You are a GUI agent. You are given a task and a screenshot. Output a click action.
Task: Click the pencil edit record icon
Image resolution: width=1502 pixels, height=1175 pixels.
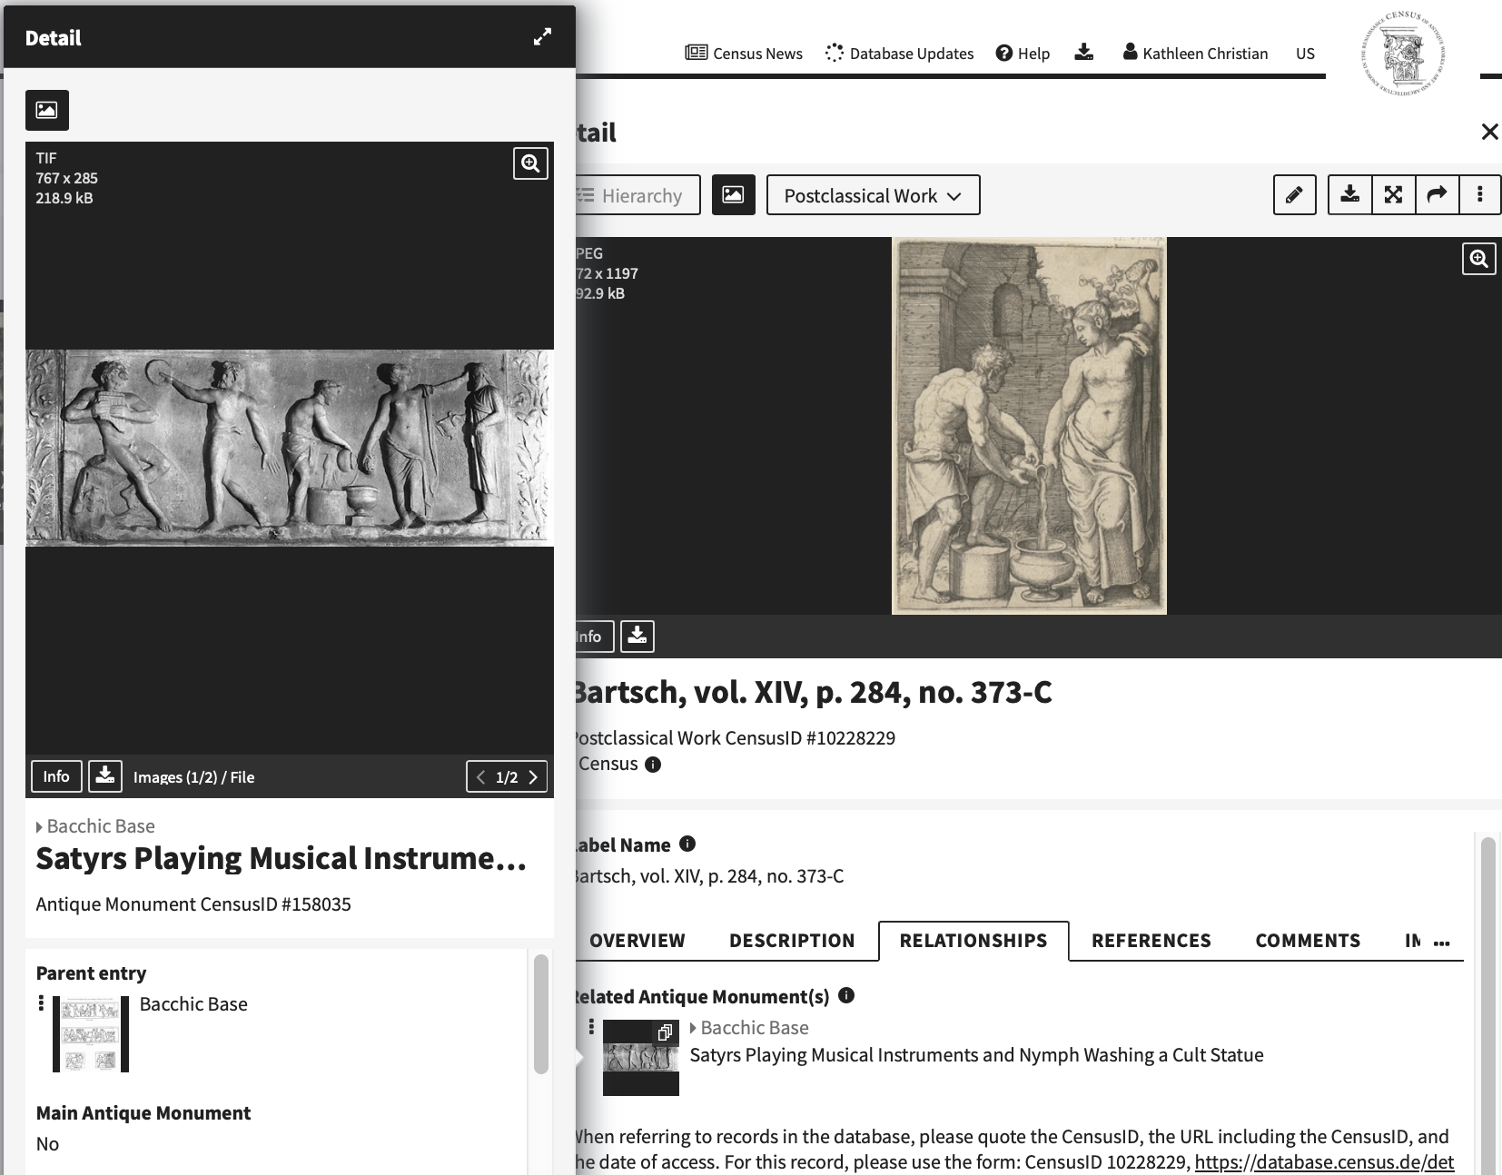[x=1294, y=195]
